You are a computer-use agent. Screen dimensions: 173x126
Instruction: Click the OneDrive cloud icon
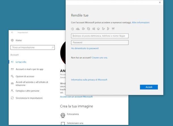click(78, 29)
